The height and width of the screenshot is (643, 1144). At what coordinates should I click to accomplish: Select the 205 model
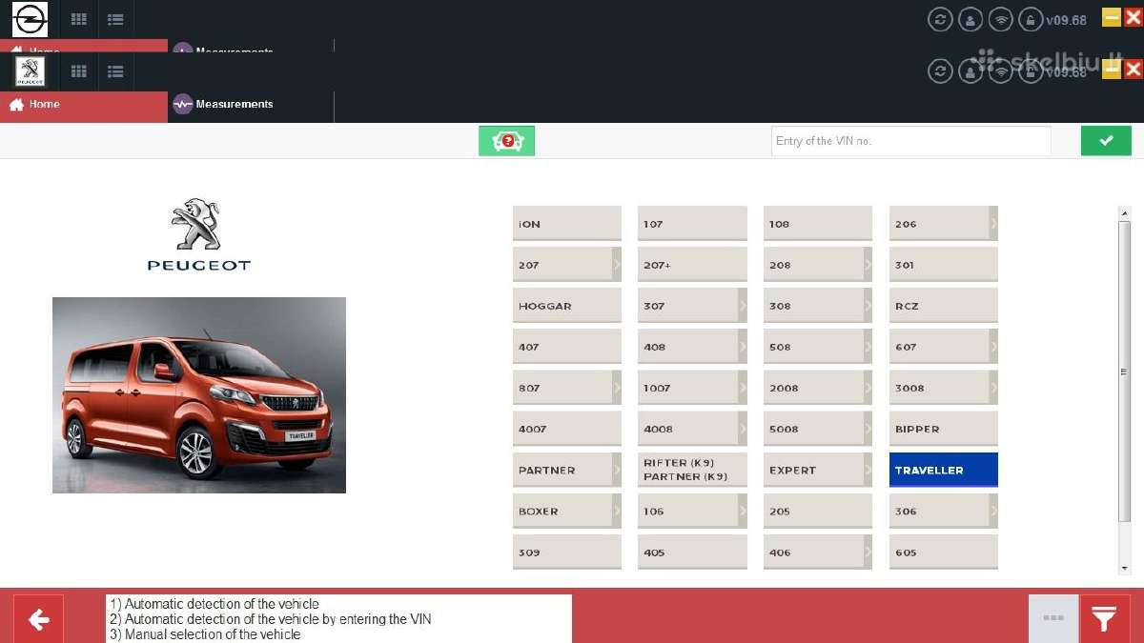818,511
